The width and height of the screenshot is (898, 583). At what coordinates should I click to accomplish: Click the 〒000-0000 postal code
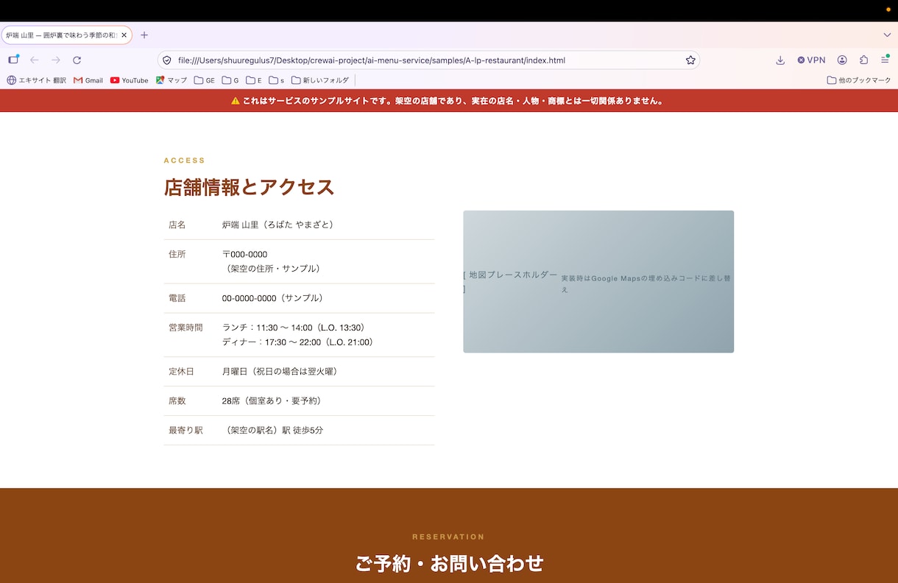click(244, 254)
